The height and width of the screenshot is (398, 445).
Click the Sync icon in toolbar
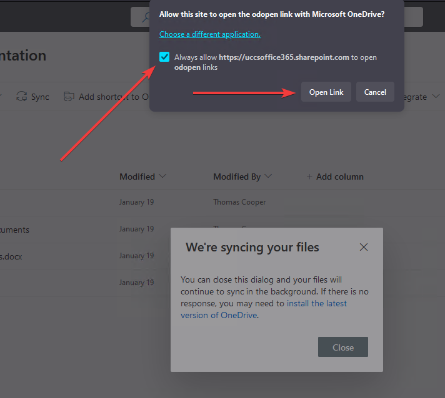(x=22, y=97)
